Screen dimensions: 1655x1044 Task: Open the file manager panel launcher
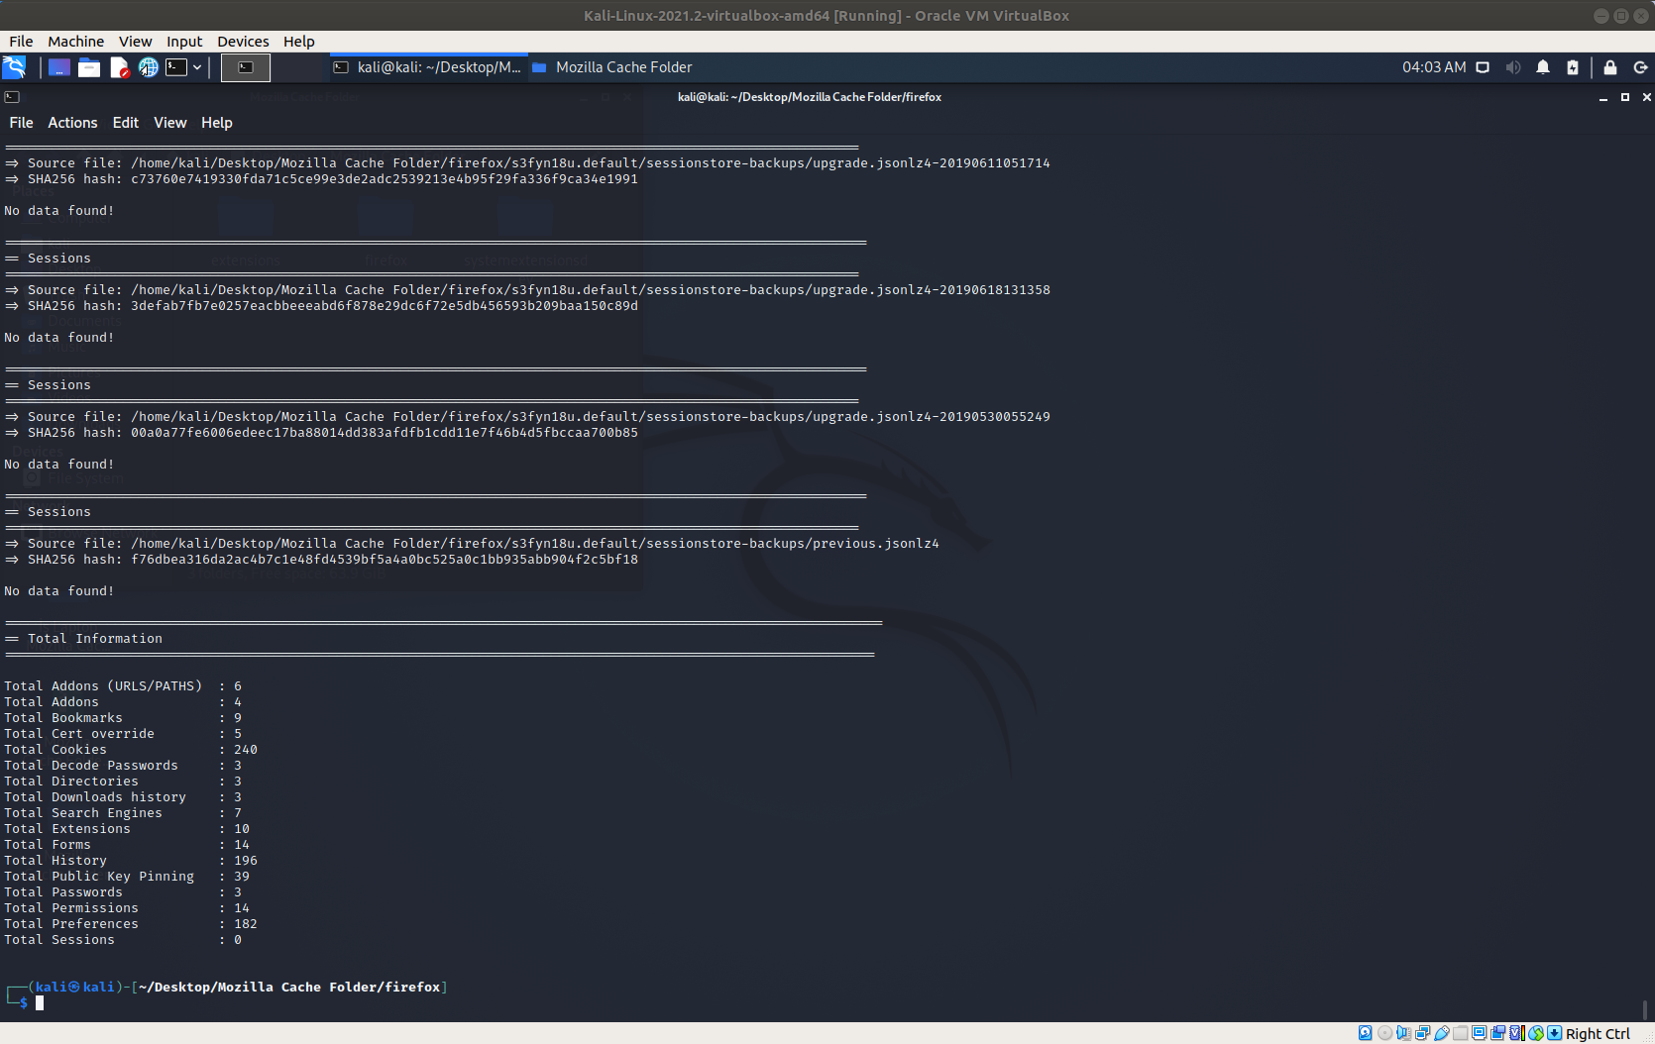click(x=89, y=67)
